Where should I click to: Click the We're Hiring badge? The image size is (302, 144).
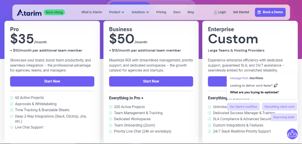(x=54, y=12)
